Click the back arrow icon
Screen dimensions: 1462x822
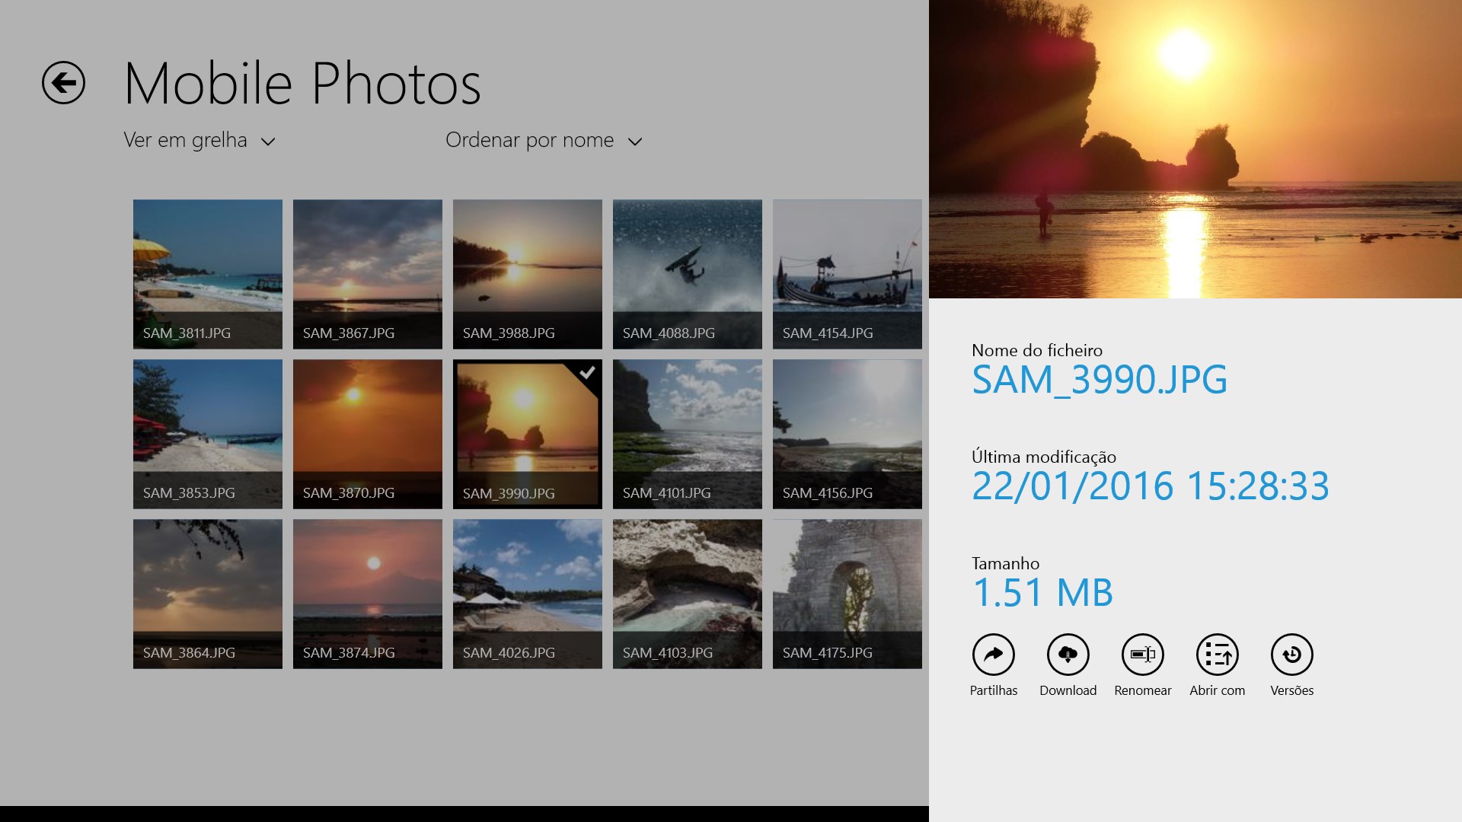[63, 82]
